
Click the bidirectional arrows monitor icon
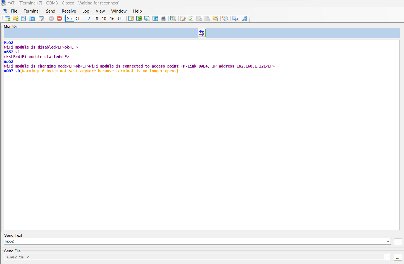click(x=202, y=33)
